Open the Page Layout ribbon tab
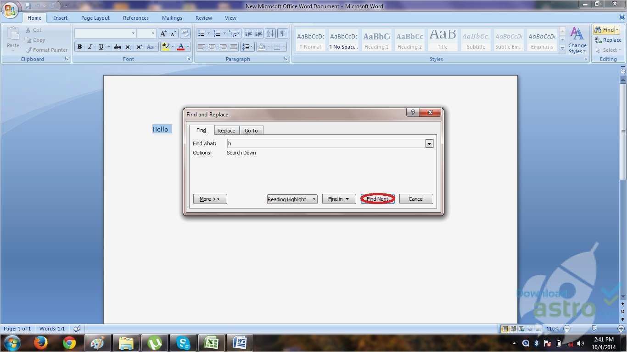This screenshot has width=627, height=352. (x=95, y=18)
